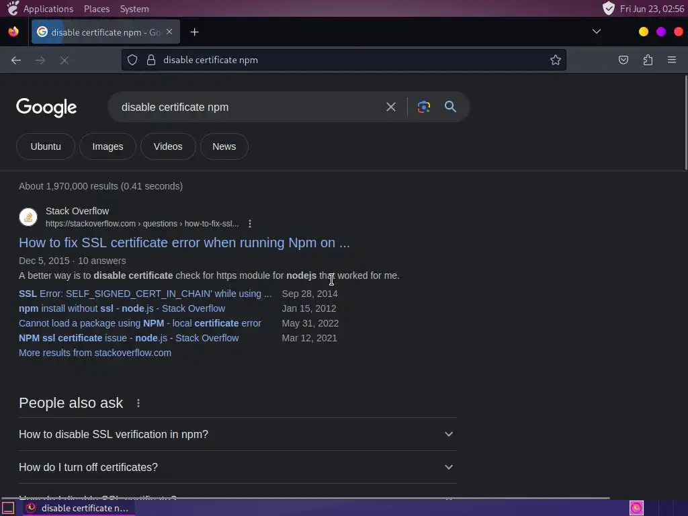The width and height of the screenshot is (688, 516).
Task: Submit search with magnifying glass icon
Action: (x=450, y=107)
